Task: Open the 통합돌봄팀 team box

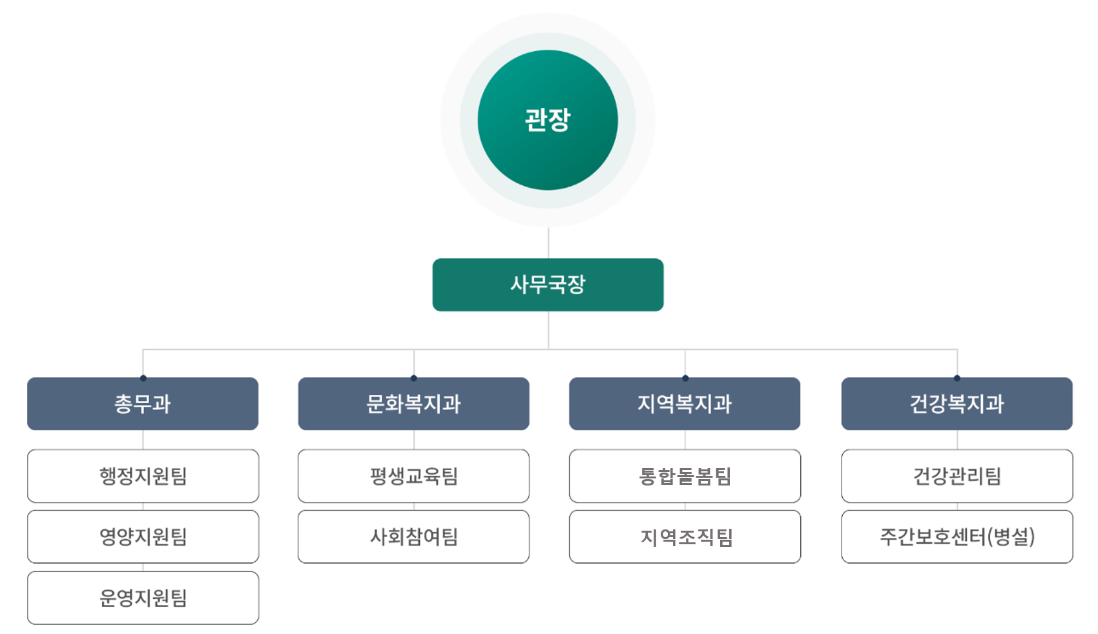Action: [x=685, y=476]
